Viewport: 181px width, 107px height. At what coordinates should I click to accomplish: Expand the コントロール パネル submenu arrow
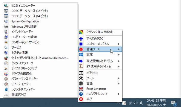119,44
